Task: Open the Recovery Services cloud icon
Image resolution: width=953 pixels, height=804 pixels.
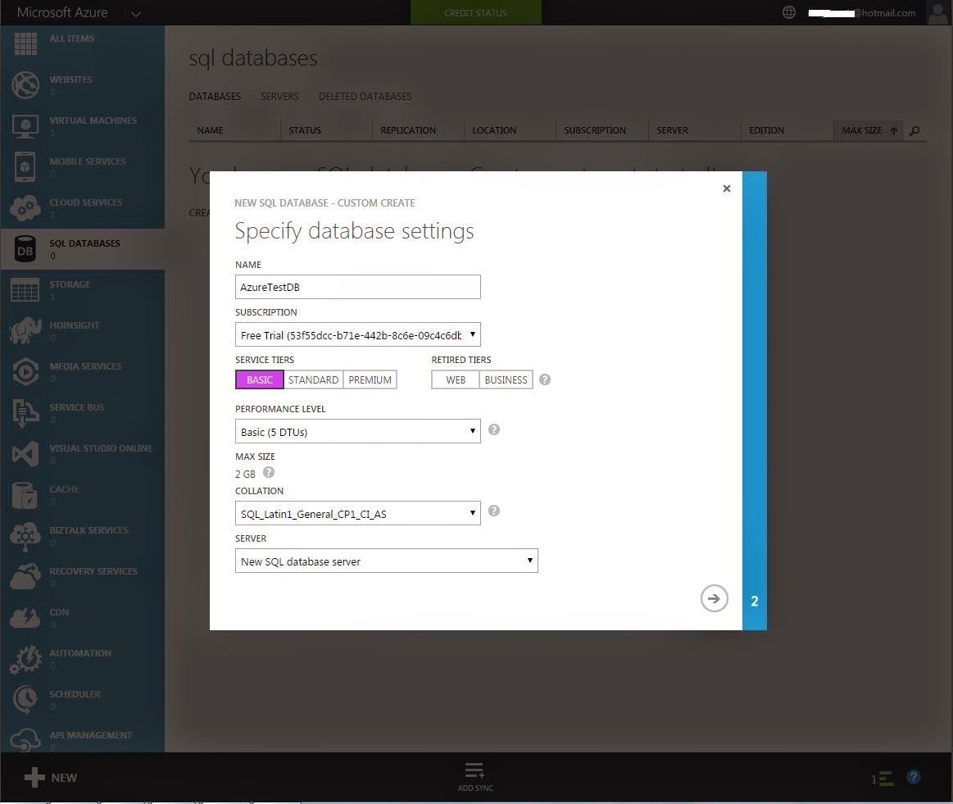Action: click(x=25, y=577)
